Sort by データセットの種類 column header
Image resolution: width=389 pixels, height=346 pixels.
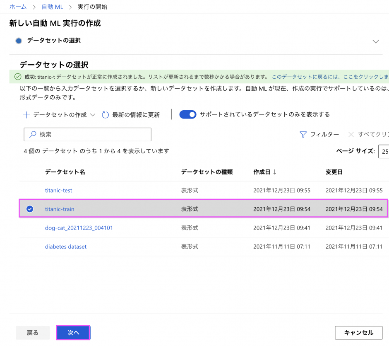tap(207, 172)
